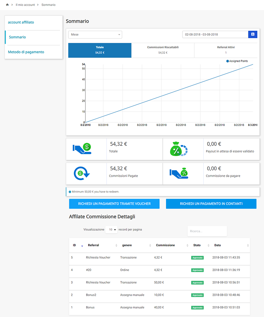Click the Payout in attesa di essere validato label
Image resolution: width=264 pixels, height=317 pixels.
(230, 151)
